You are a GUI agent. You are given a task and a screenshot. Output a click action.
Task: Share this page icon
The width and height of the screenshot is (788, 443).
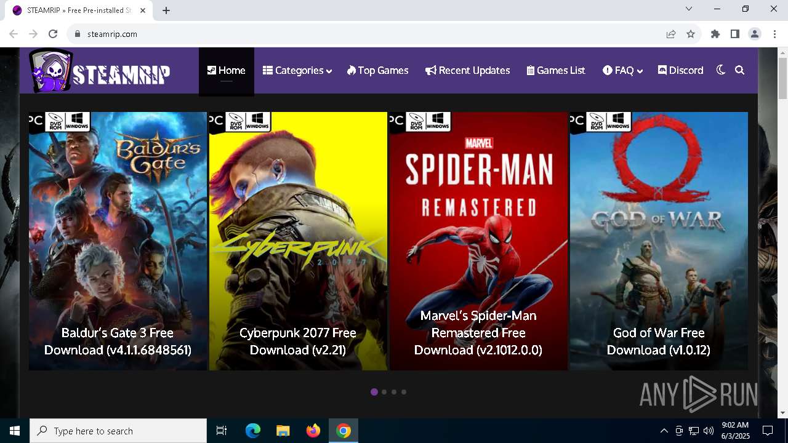pos(671,34)
